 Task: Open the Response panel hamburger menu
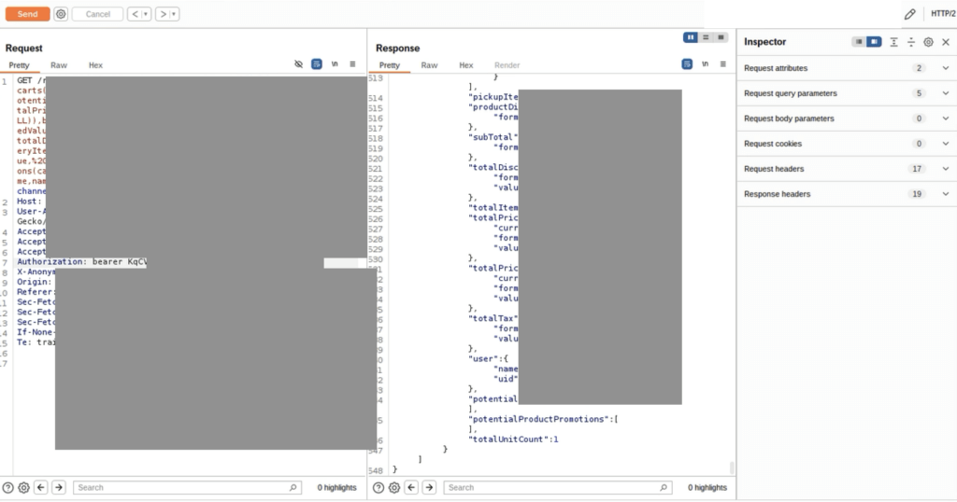point(722,64)
